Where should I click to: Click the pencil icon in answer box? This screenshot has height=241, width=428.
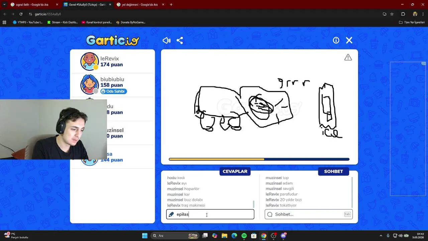tap(171, 214)
